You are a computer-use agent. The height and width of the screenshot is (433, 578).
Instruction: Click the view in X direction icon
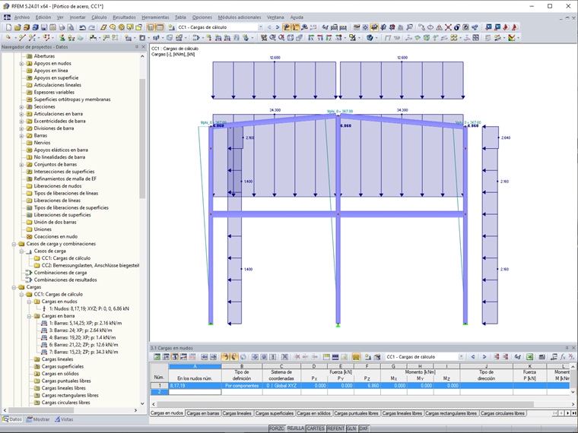coord(311,37)
